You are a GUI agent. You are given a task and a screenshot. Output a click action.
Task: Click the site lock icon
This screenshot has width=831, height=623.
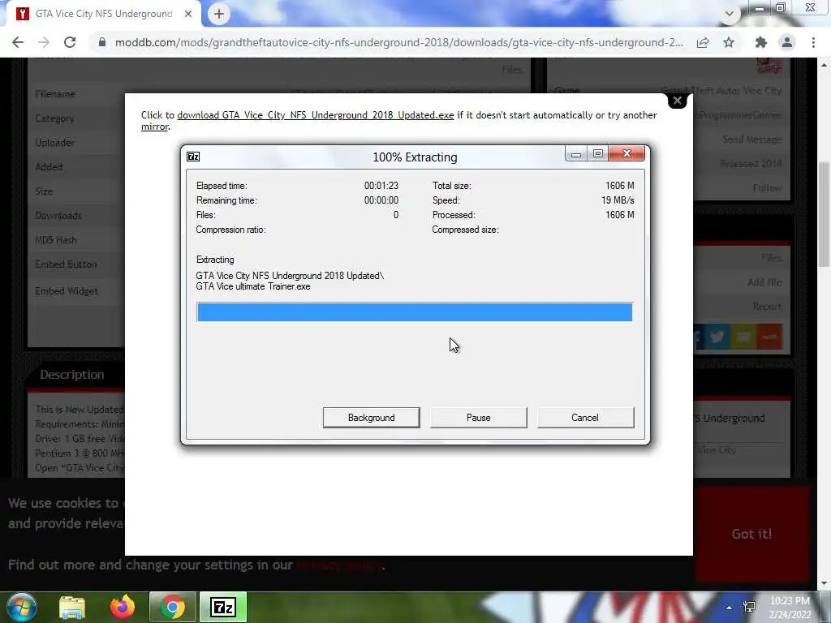(x=101, y=42)
